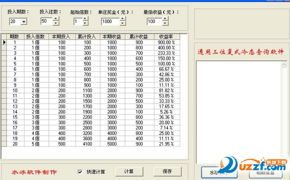The image size is (290, 180).
Task: Click the 233.33 % cell
Action: [167, 53]
